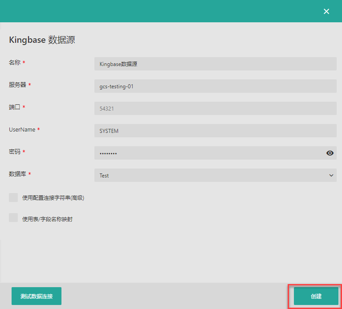342x309 pixels.
Task: Show password with the eye icon
Action: point(330,153)
